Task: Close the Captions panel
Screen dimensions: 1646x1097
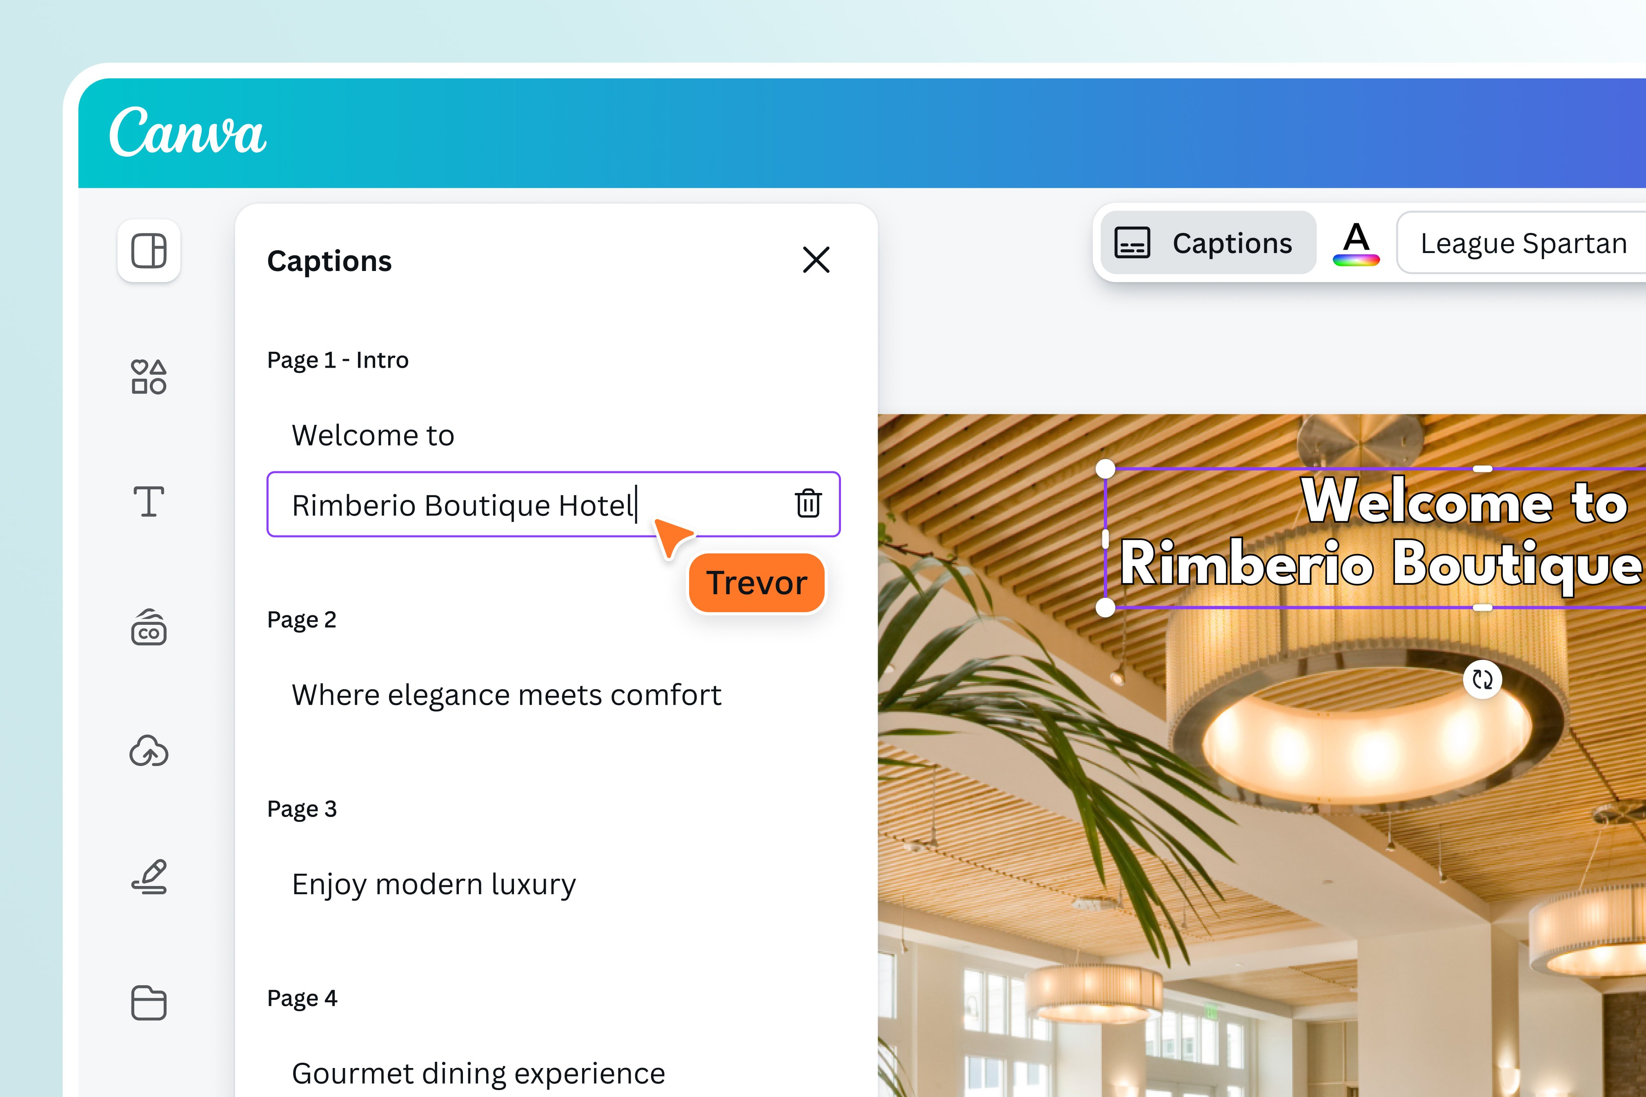Action: click(817, 261)
